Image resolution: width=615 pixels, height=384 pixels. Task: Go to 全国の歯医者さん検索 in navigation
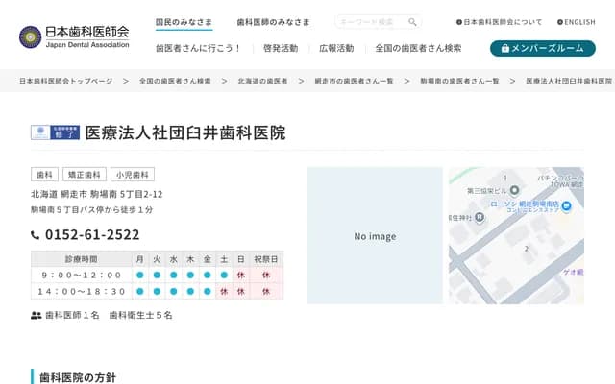(418, 48)
